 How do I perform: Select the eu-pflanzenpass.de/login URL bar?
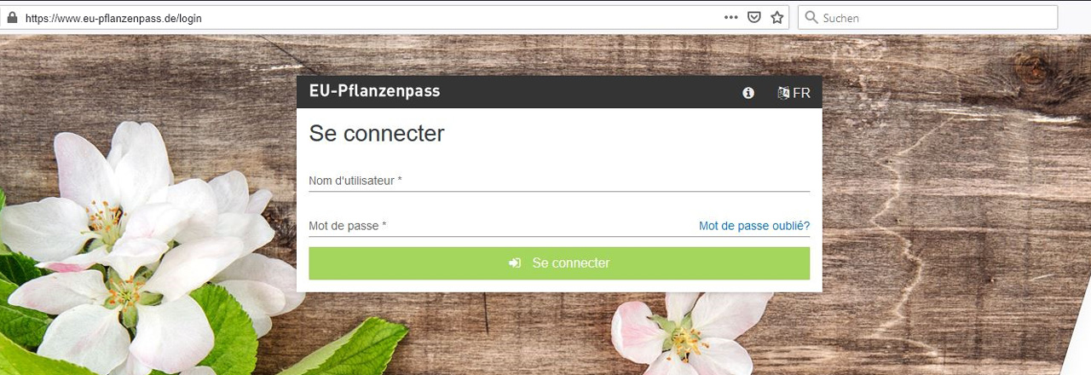point(367,17)
